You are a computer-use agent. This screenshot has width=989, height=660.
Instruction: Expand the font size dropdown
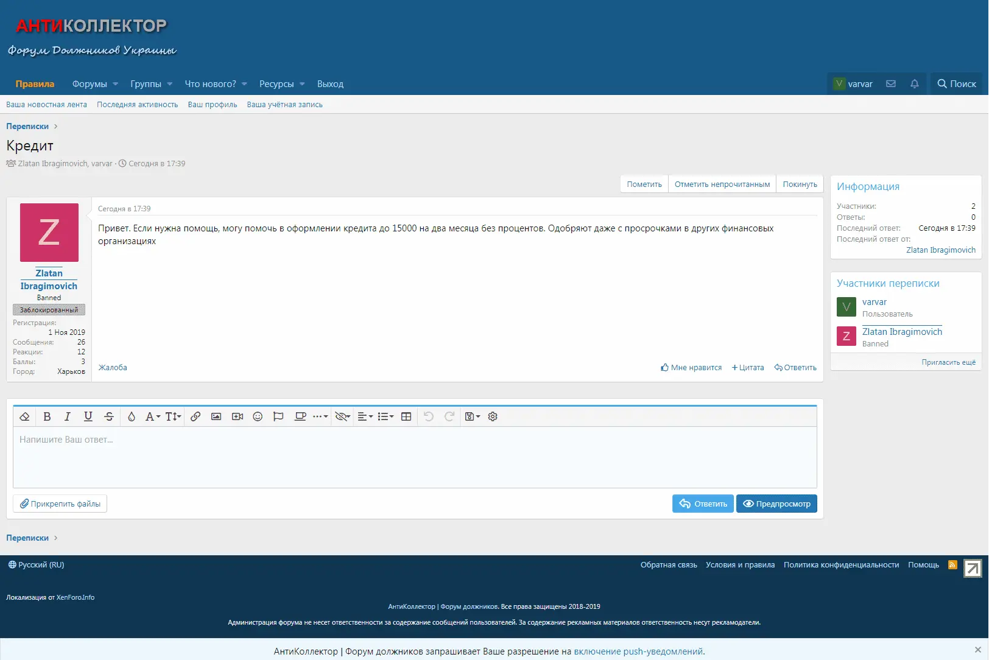[173, 416]
